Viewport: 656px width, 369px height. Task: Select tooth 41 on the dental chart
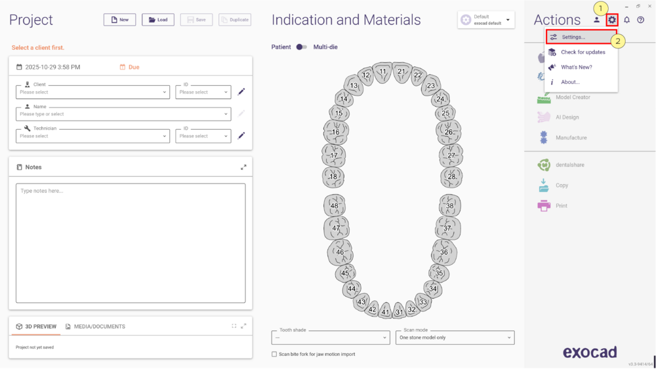pyautogui.click(x=385, y=311)
